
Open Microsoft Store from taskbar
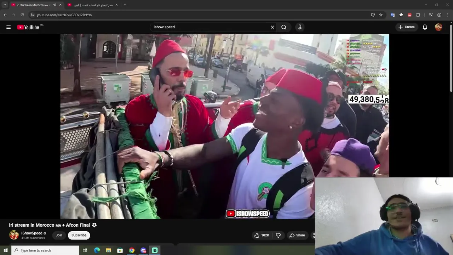pos(120,250)
